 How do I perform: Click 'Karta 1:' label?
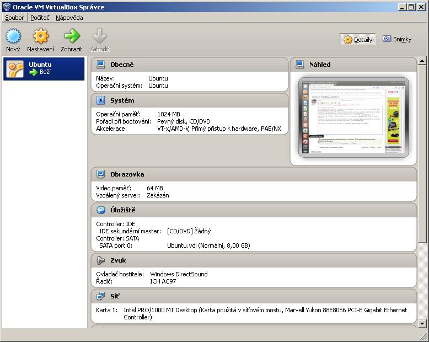107,310
